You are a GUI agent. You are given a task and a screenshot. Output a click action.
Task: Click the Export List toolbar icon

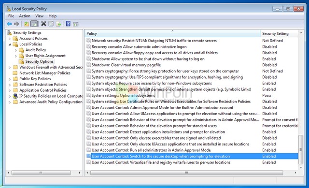click(x=58, y=24)
